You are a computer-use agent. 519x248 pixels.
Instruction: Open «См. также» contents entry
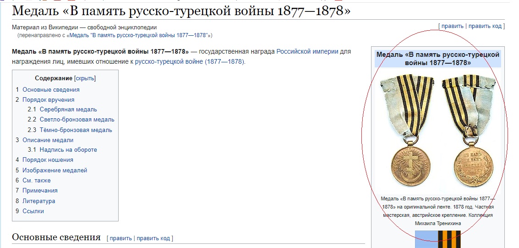(37, 181)
